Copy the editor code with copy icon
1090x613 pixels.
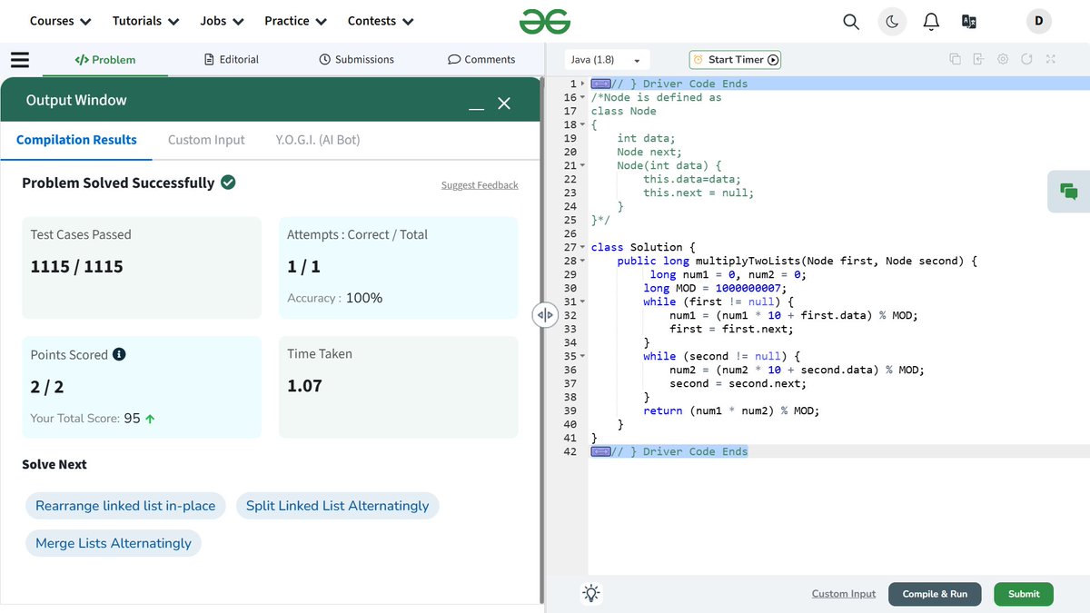(955, 59)
